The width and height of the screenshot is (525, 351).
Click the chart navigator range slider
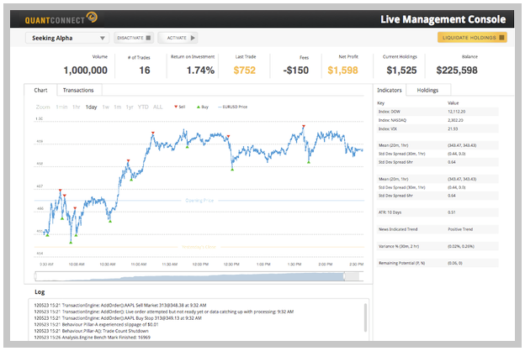(x=198, y=276)
